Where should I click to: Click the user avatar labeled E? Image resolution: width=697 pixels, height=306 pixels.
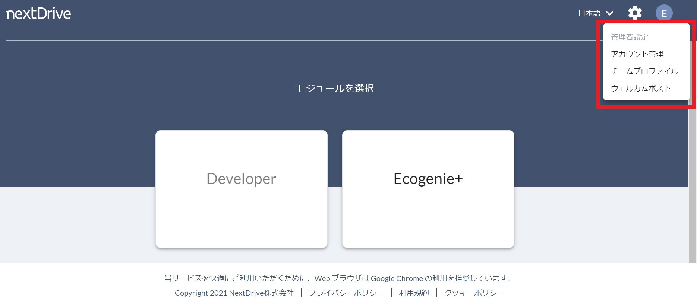tap(664, 13)
